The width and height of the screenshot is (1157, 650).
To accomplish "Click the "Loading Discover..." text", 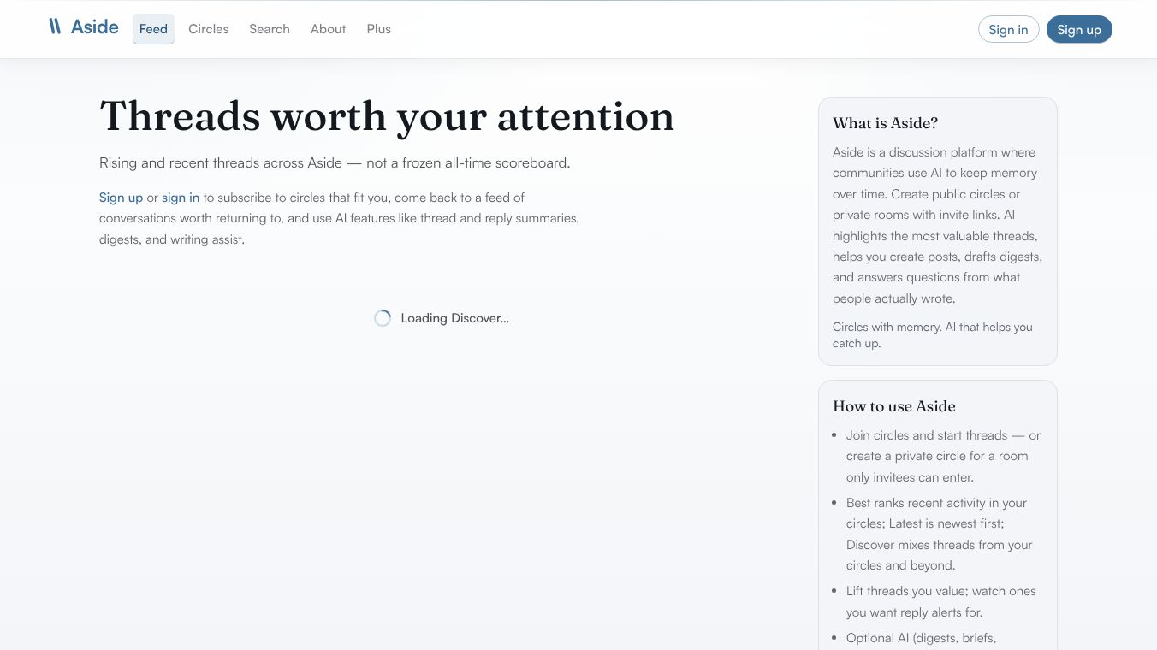I will coord(455,318).
